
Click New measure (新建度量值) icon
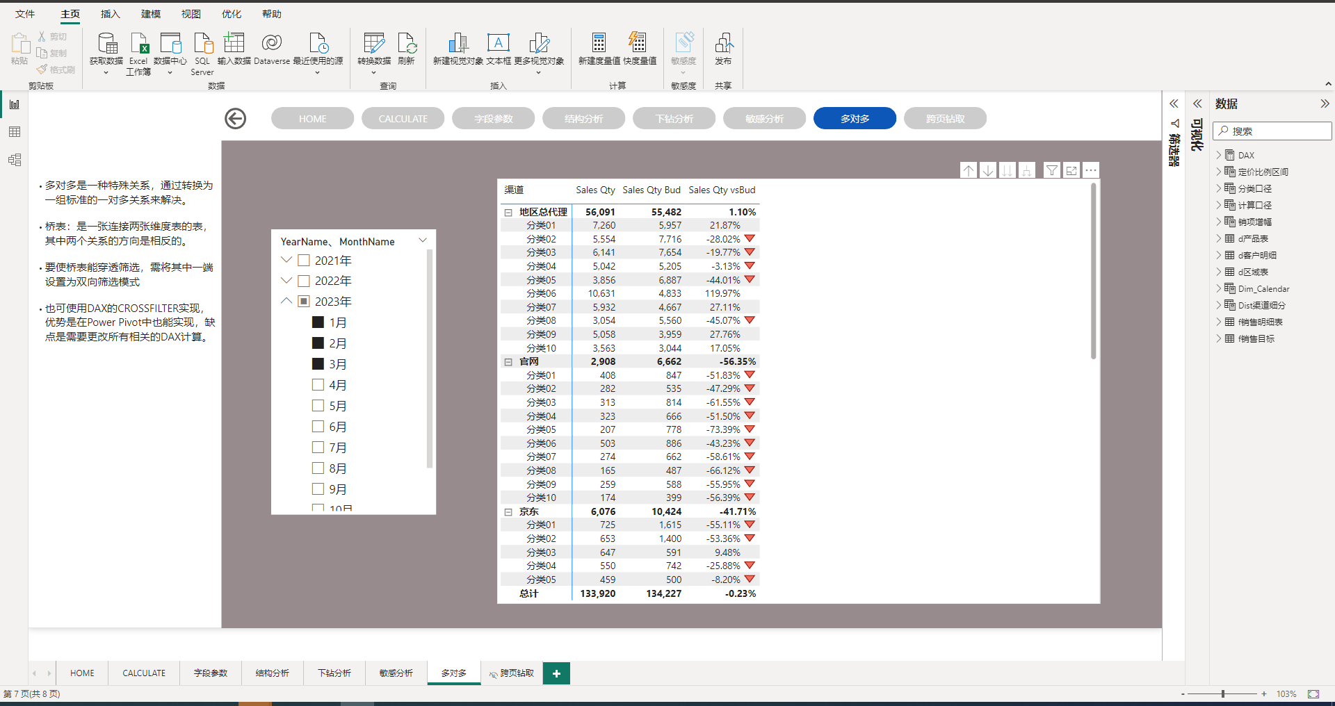(599, 44)
